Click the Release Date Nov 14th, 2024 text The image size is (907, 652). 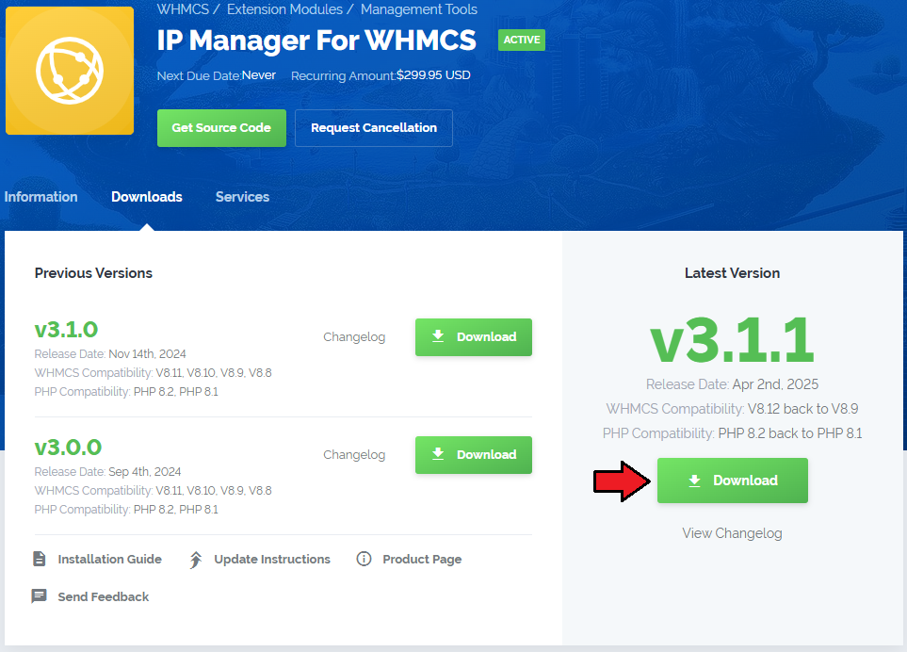(x=110, y=353)
